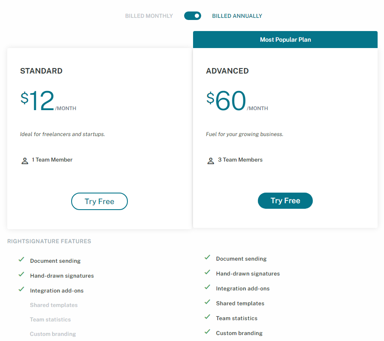Click the person icon beside 1 Team Member
Screen dimensions: 384x341
tap(25, 161)
